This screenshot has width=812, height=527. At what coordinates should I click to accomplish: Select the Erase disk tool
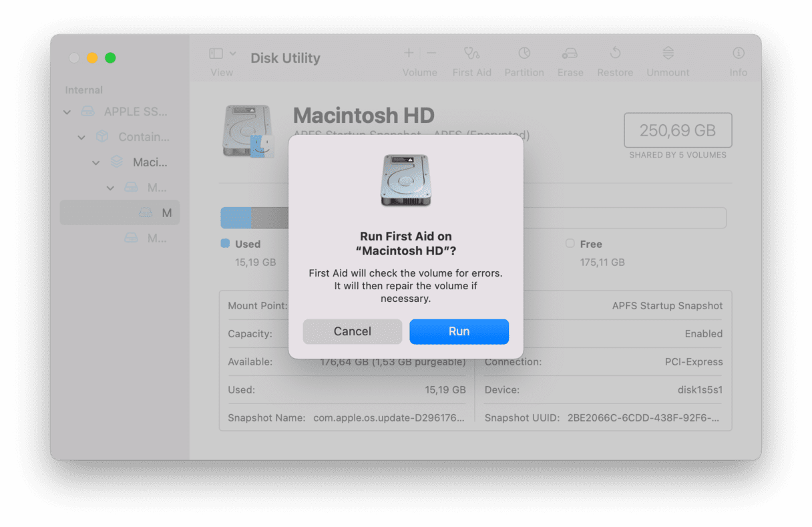[570, 53]
